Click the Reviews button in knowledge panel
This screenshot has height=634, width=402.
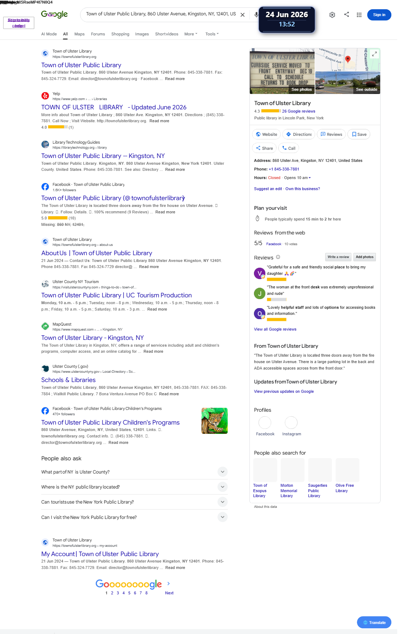[331, 134]
